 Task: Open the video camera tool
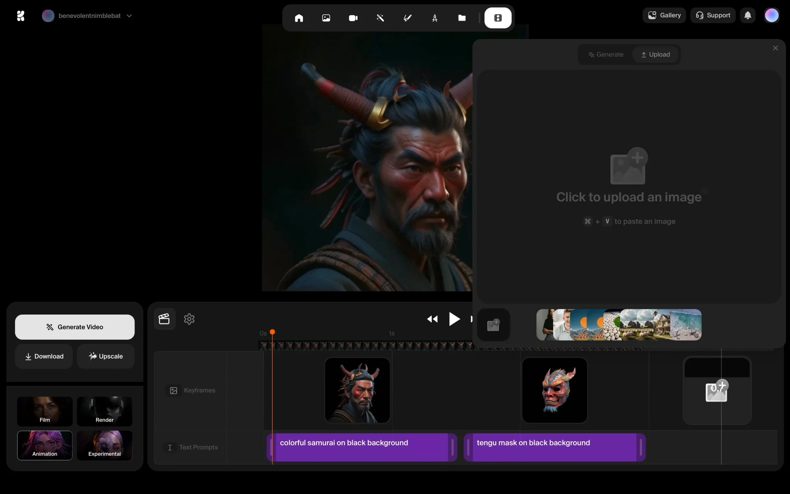pyautogui.click(x=353, y=18)
